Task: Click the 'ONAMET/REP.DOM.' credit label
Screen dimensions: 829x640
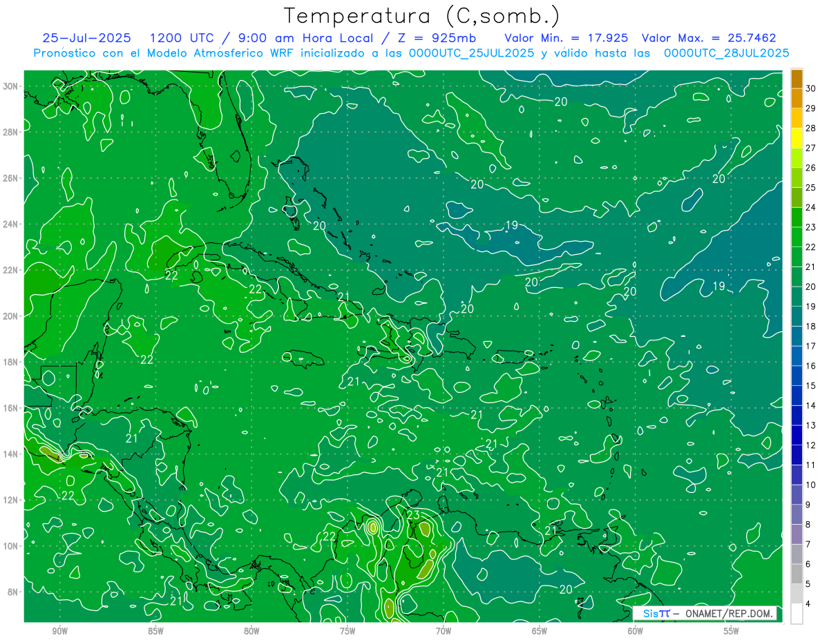Action: point(730,614)
